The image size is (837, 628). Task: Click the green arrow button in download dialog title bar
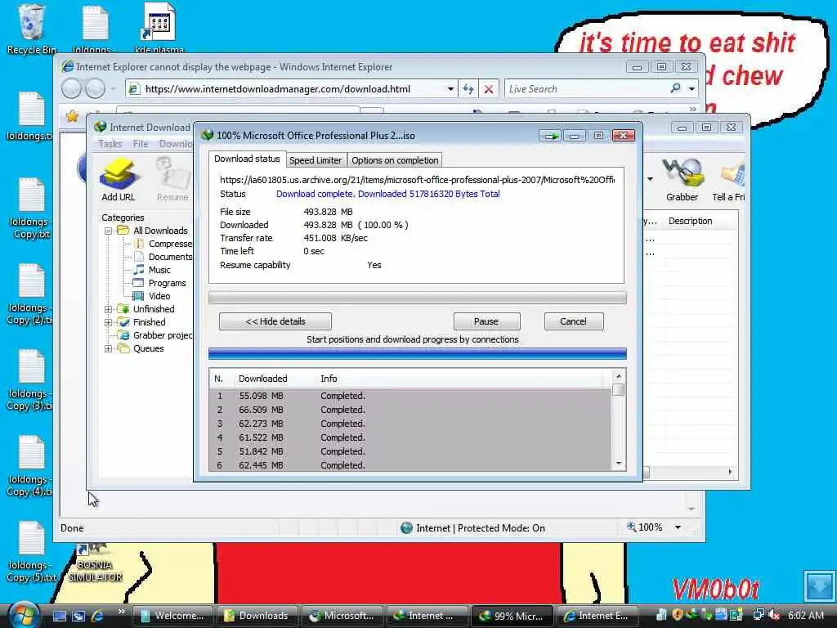[550, 136]
